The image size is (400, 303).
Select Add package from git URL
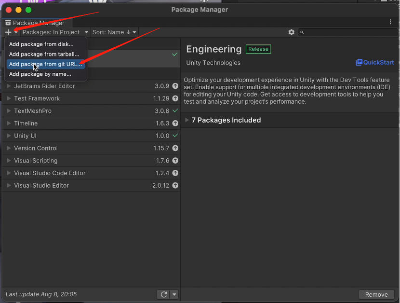[45, 64]
